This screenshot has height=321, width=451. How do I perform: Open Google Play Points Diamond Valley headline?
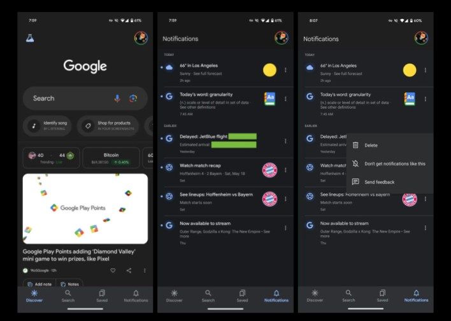click(x=79, y=255)
